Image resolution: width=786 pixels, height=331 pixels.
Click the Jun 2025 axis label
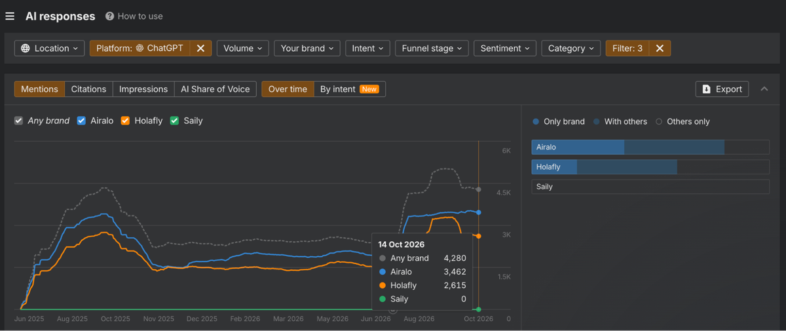[x=29, y=319]
